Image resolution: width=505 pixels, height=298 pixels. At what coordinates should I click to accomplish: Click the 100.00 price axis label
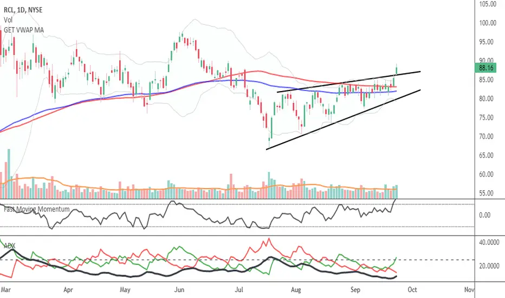[488, 23]
